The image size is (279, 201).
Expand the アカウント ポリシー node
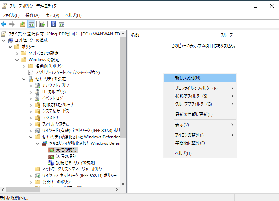pyautogui.click(x=30, y=86)
